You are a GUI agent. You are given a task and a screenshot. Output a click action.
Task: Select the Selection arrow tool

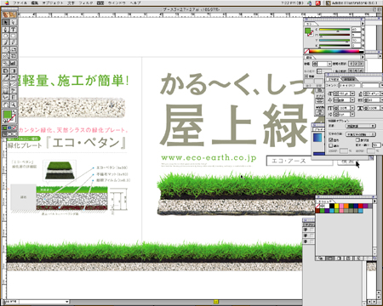point(6,22)
